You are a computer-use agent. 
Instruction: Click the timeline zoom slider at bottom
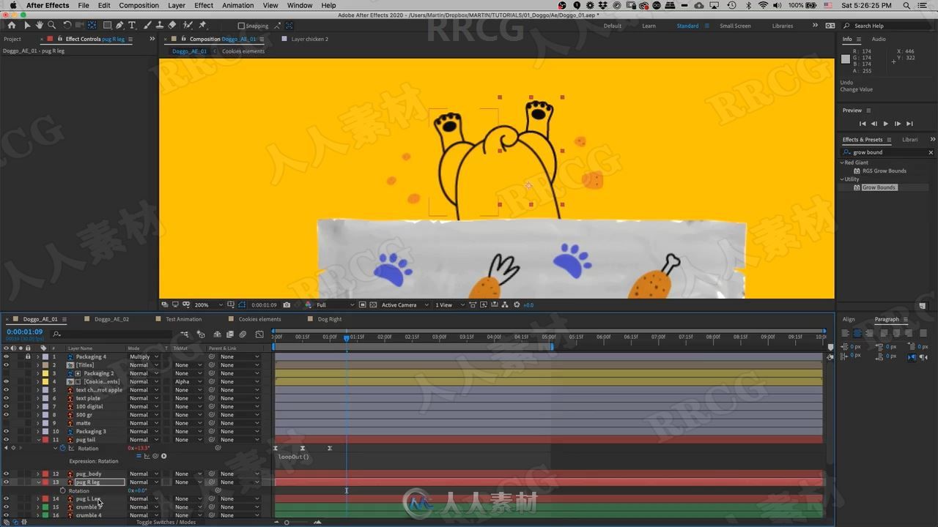coord(287,522)
